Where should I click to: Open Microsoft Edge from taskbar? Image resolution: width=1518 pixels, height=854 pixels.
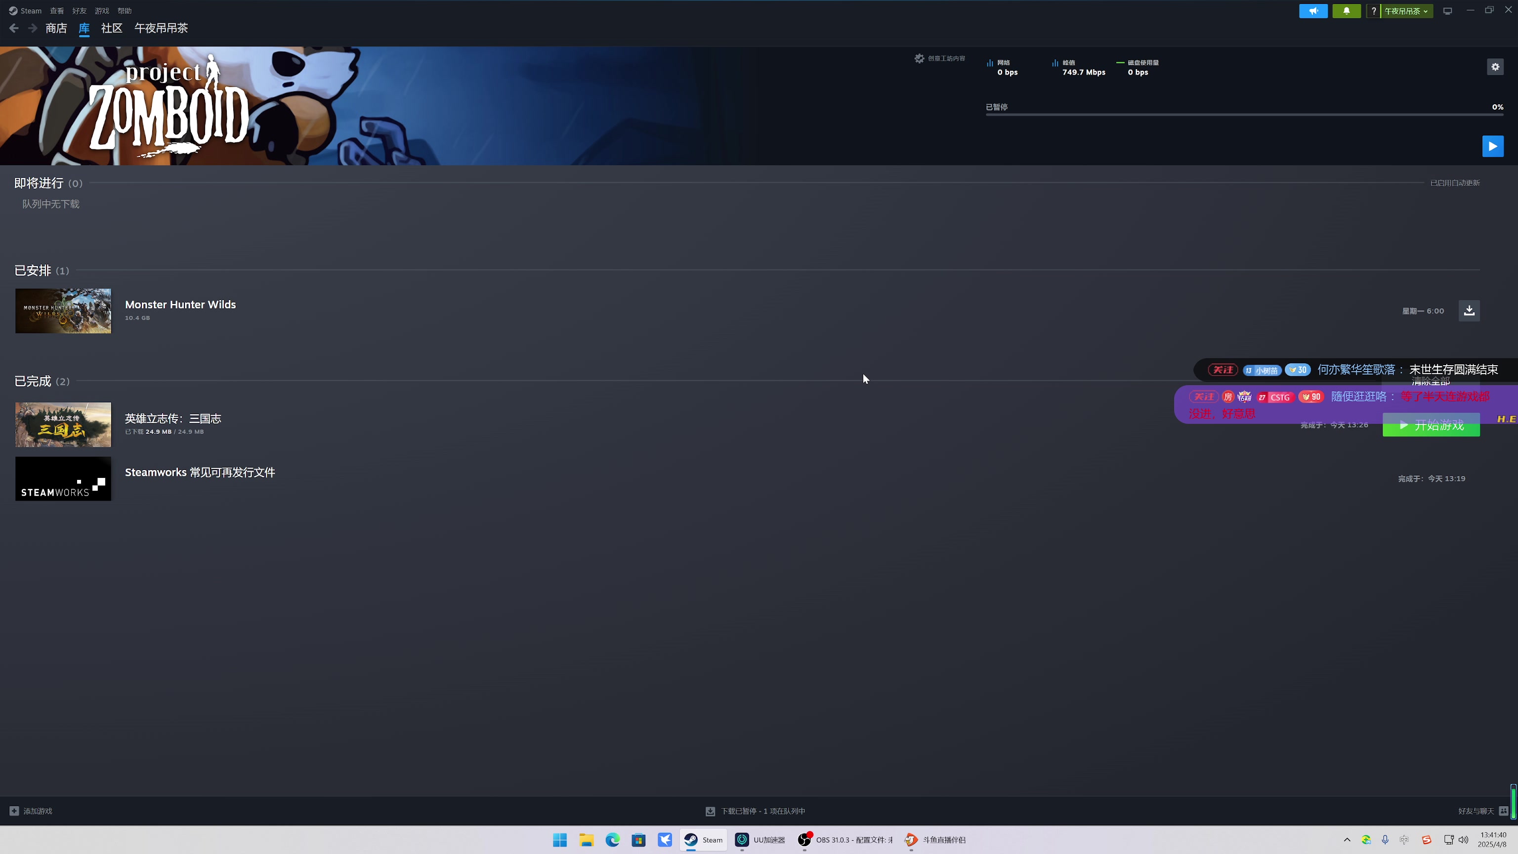point(612,840)
